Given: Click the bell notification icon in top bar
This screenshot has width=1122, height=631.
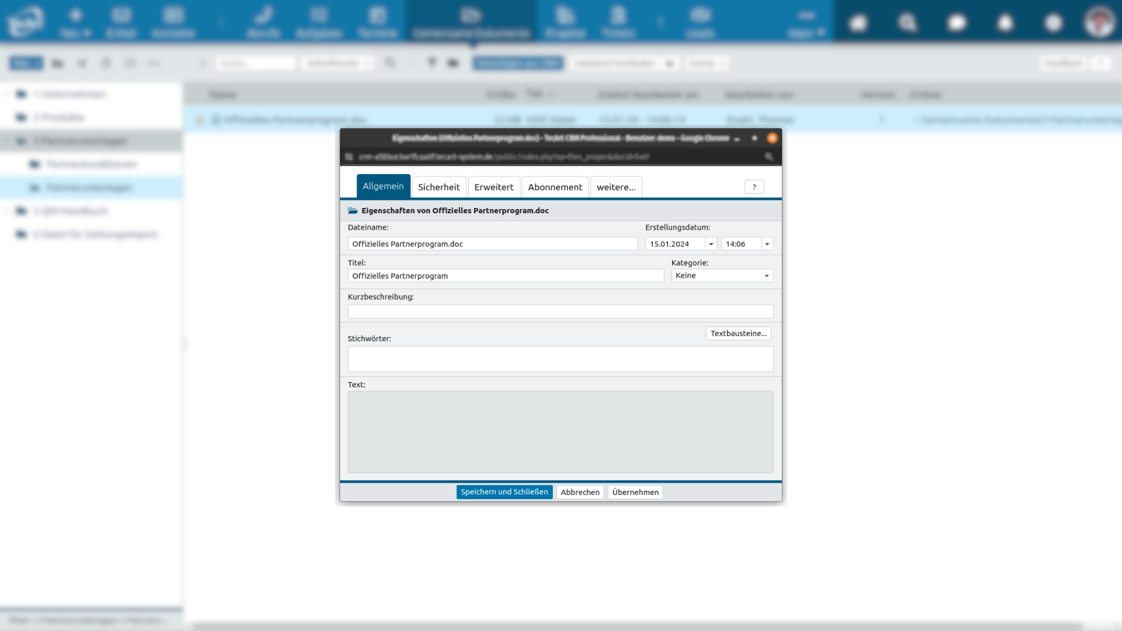Looking at the screenshot, I should click(1005, 23).
